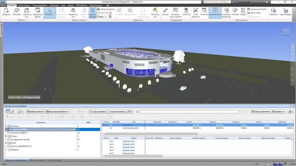Select the Двери(1) tree item
Screen dimensions: 296x166
(x=15, y=149)
